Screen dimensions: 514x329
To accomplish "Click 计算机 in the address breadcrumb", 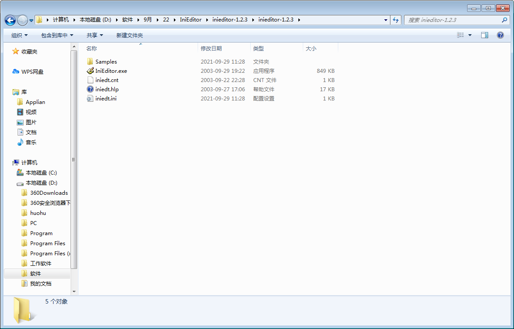I will tap(61, 20).
